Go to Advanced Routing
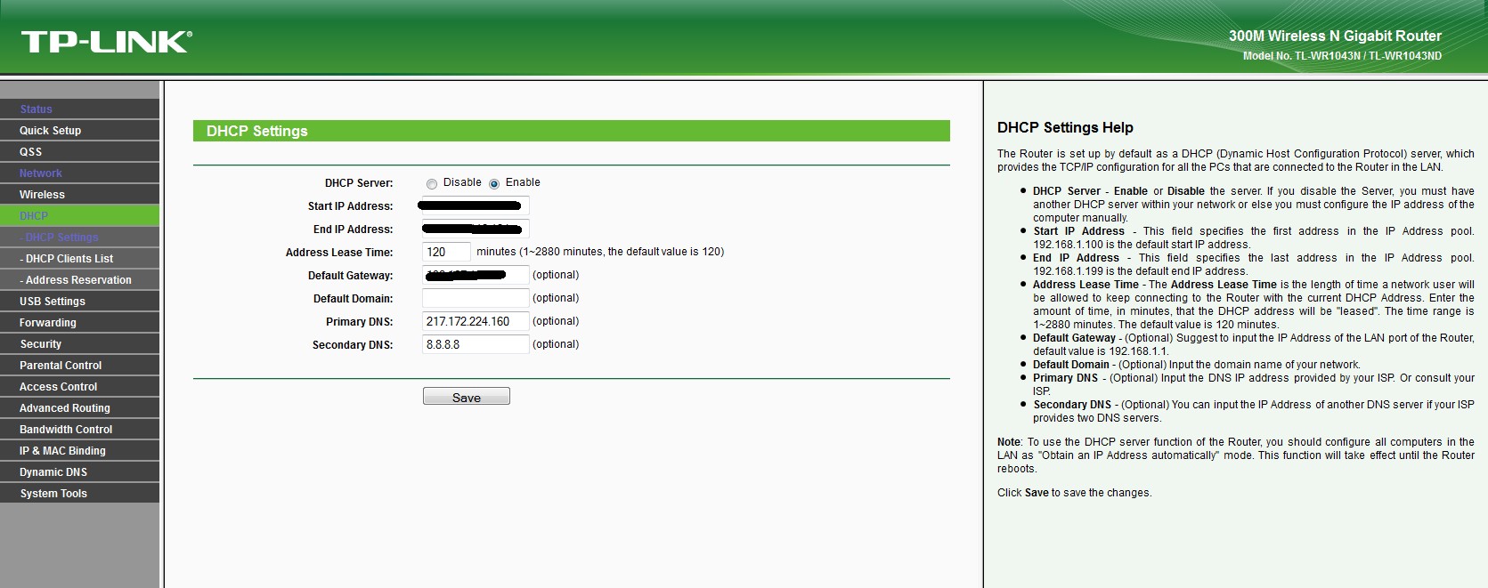The width and height of the screenshot is (1488, 588). pos(80,408)
